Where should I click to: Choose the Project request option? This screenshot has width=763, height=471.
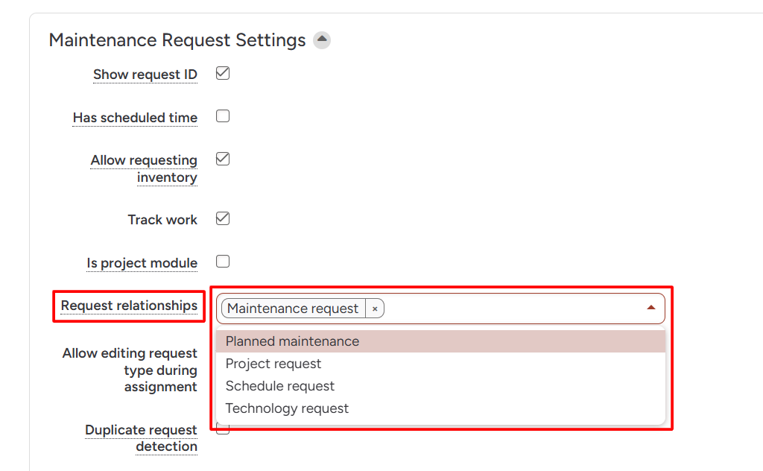(273, 364)
